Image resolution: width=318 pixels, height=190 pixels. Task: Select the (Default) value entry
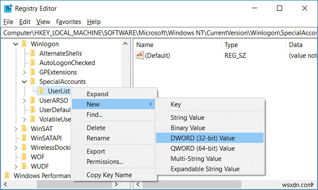click(158, 55)
